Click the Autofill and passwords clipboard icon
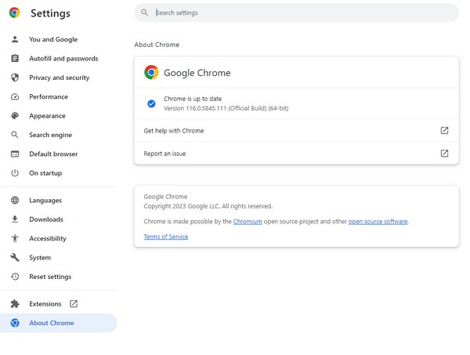Viewport: 470px width, 355px height. 15,59
